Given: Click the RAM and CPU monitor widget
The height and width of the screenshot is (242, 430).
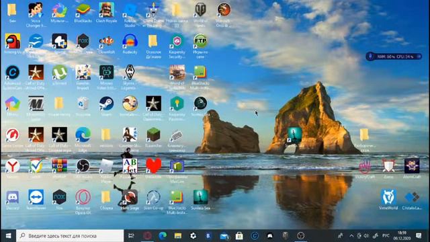Looking at the screenshot, I should coord(394,56).
